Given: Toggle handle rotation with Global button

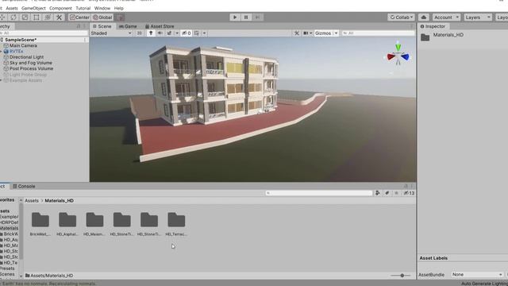Looking at the screenshot, I should [x=102, y=17].
